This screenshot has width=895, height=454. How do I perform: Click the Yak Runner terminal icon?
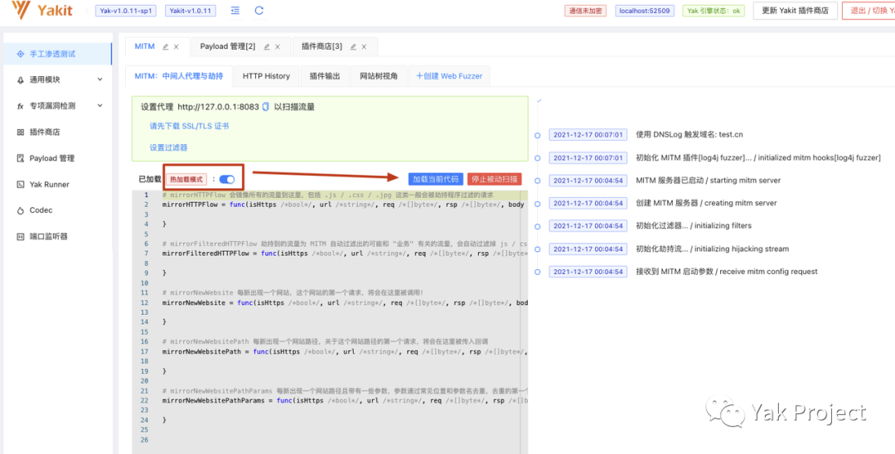coord(20,184)
